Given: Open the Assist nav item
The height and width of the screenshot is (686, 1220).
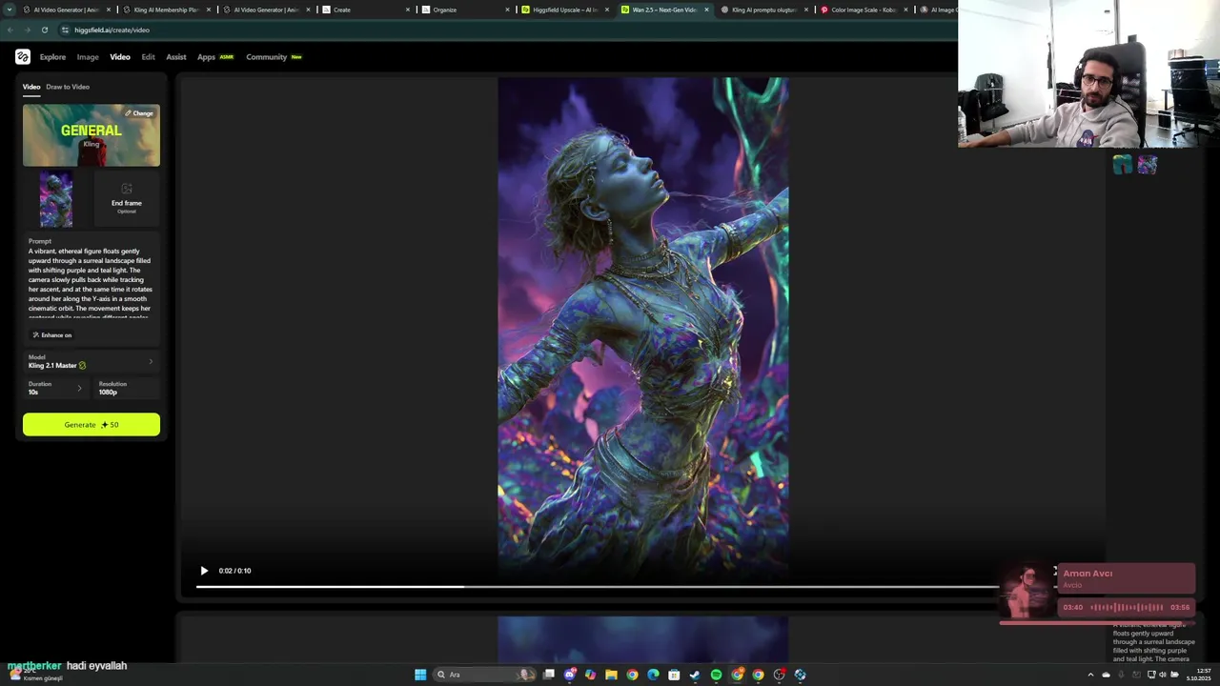Looking at the screenshot, I should pos(176,57).
